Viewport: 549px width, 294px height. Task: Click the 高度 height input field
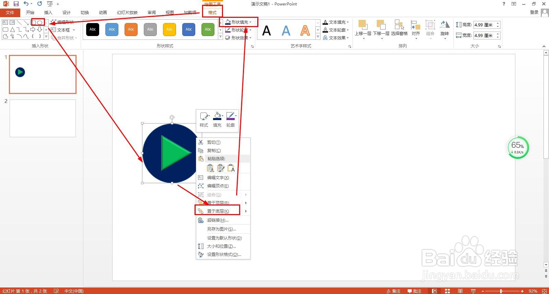[484, 25]
